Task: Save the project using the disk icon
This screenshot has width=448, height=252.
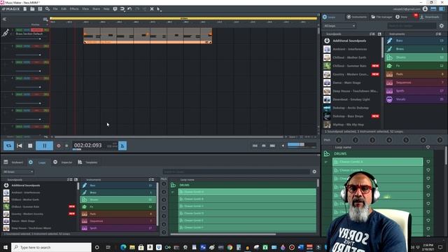Action: point(40,9)
